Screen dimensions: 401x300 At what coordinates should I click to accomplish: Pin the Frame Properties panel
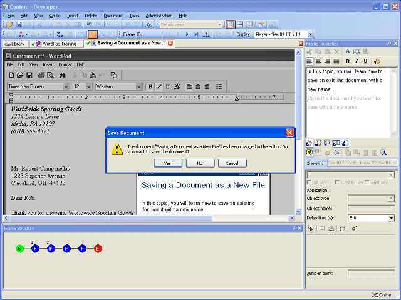point(390,44)
